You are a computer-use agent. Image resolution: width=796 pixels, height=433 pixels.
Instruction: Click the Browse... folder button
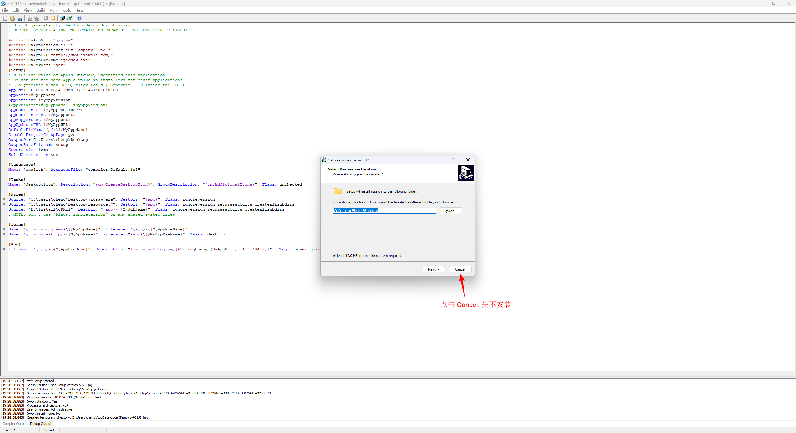[451, 211]
